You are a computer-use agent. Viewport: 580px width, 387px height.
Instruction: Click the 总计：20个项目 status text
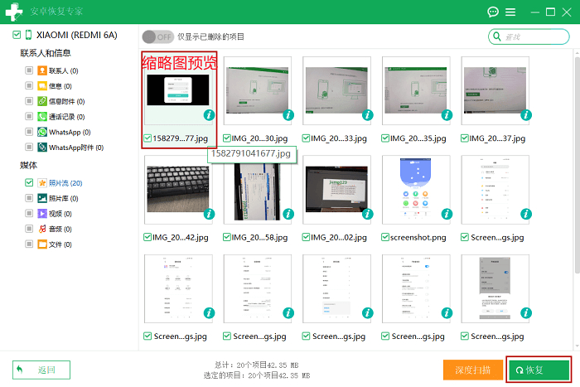(x=256, y=365)
